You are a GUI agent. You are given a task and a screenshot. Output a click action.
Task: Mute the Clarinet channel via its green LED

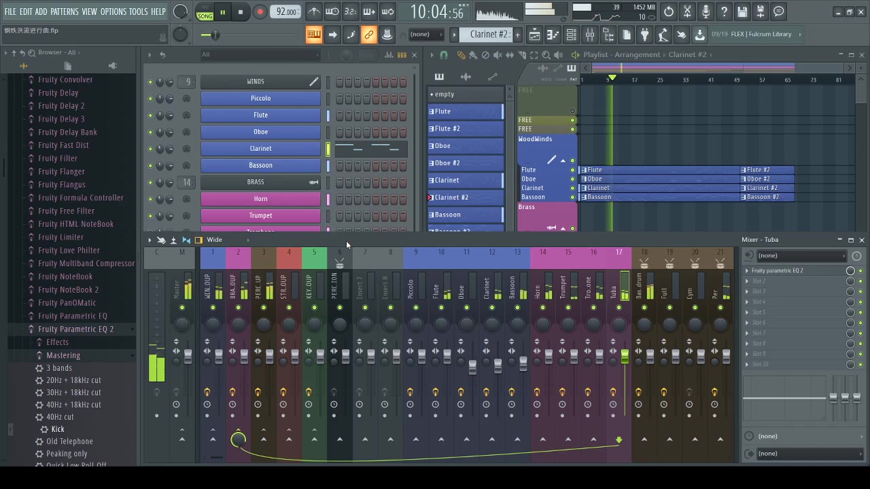point(150,149)
